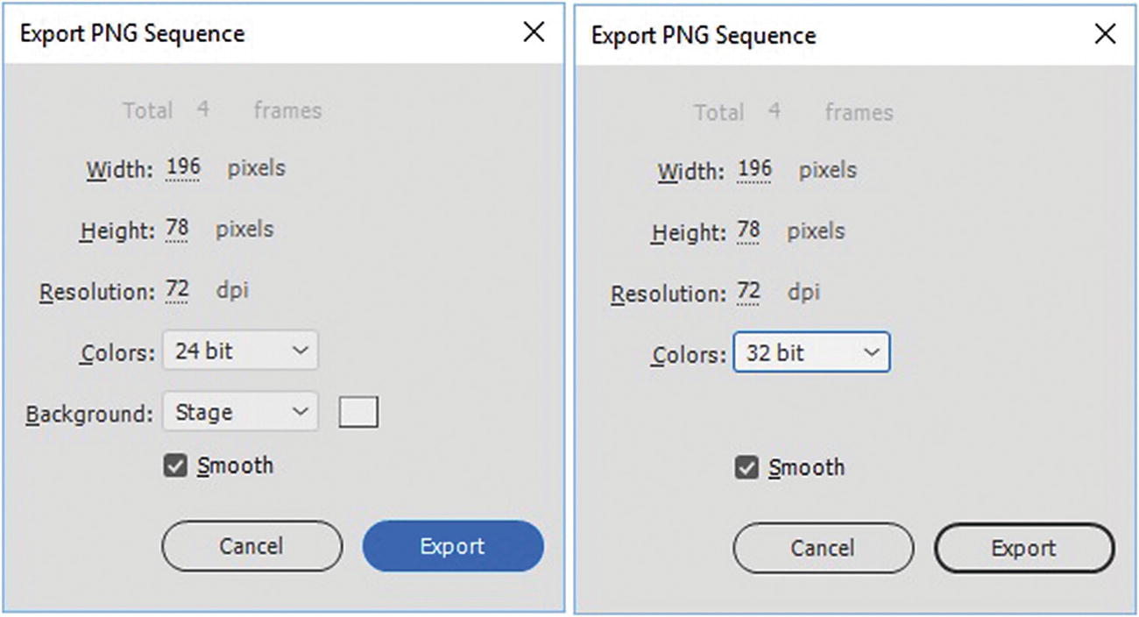
Task: Cancel the 32 bit export dialog
Action: pos(823,549)
